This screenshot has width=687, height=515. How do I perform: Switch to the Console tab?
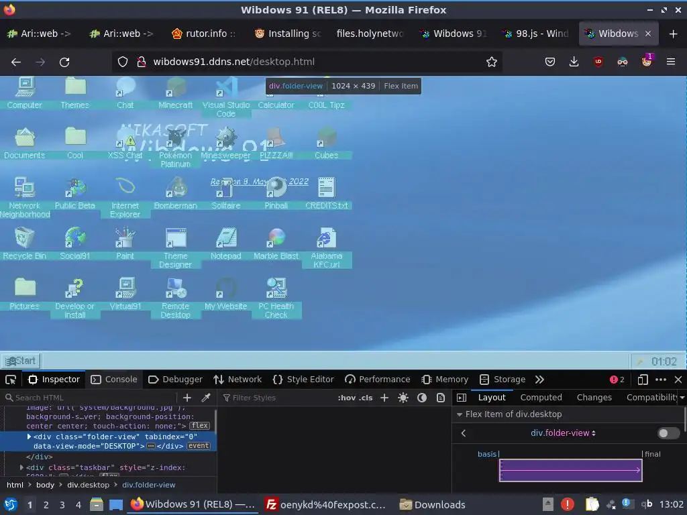click(x=114, y=380)
